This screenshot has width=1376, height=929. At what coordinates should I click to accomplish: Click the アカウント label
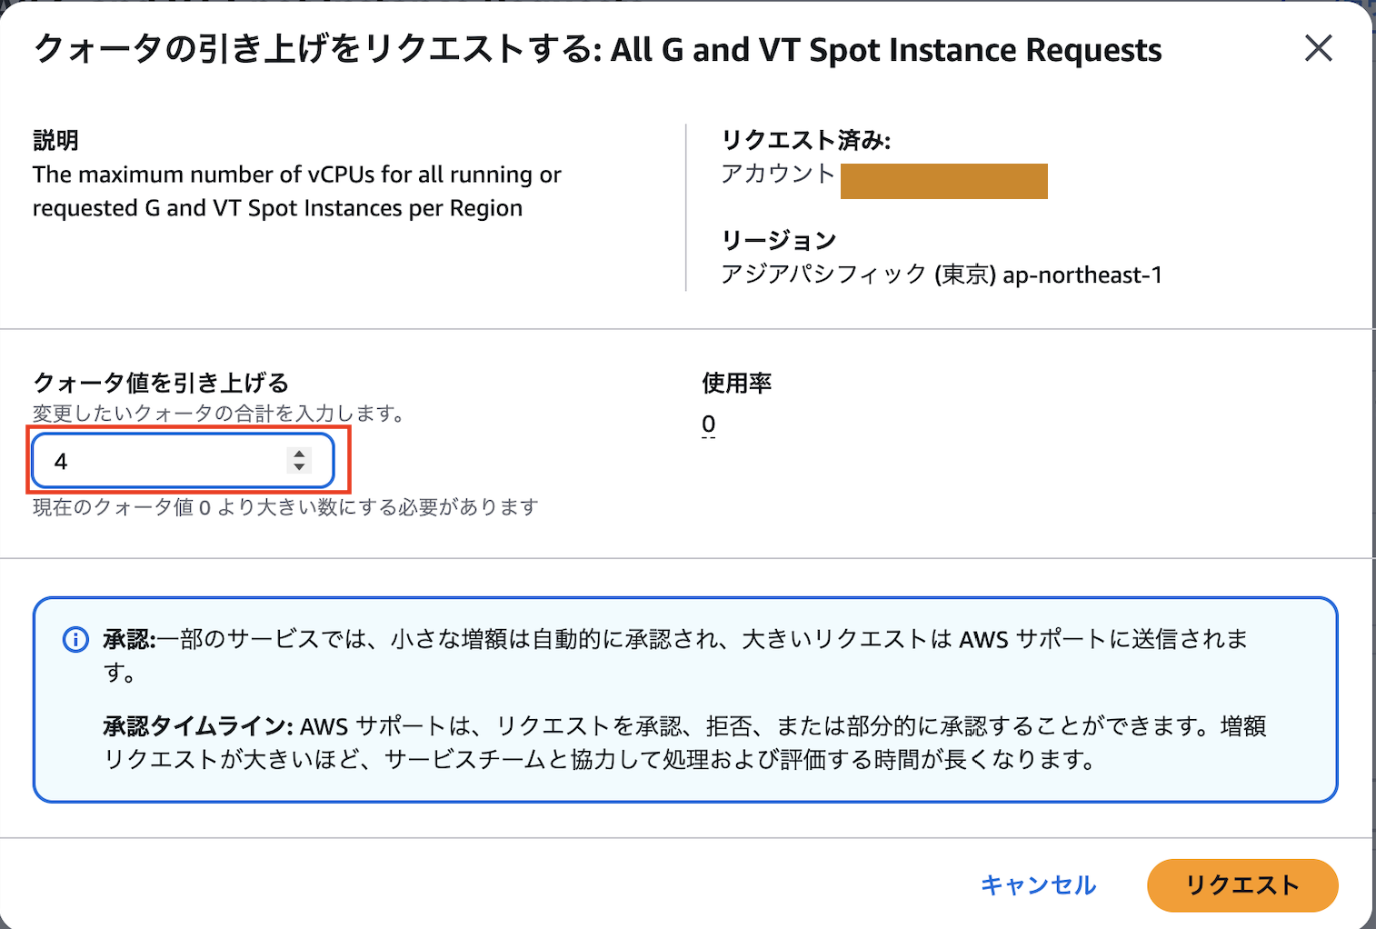[x=778, y=174]
